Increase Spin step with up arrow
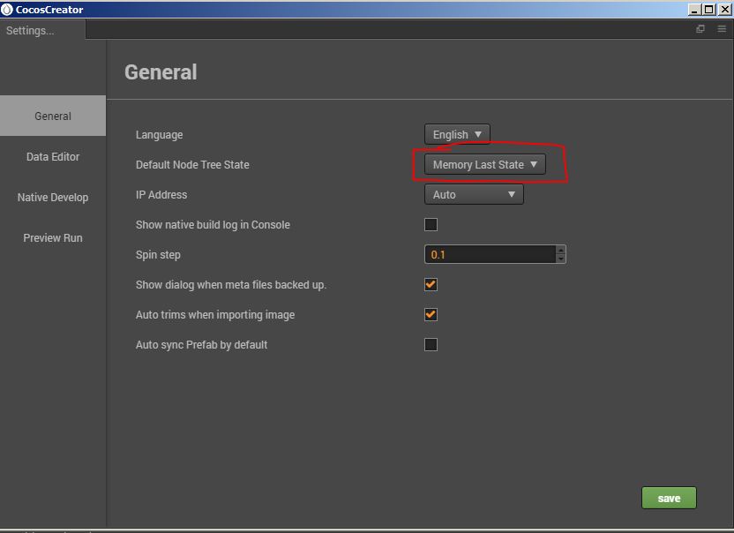Viewport: 734px width, 533px height. coord(561,251)
